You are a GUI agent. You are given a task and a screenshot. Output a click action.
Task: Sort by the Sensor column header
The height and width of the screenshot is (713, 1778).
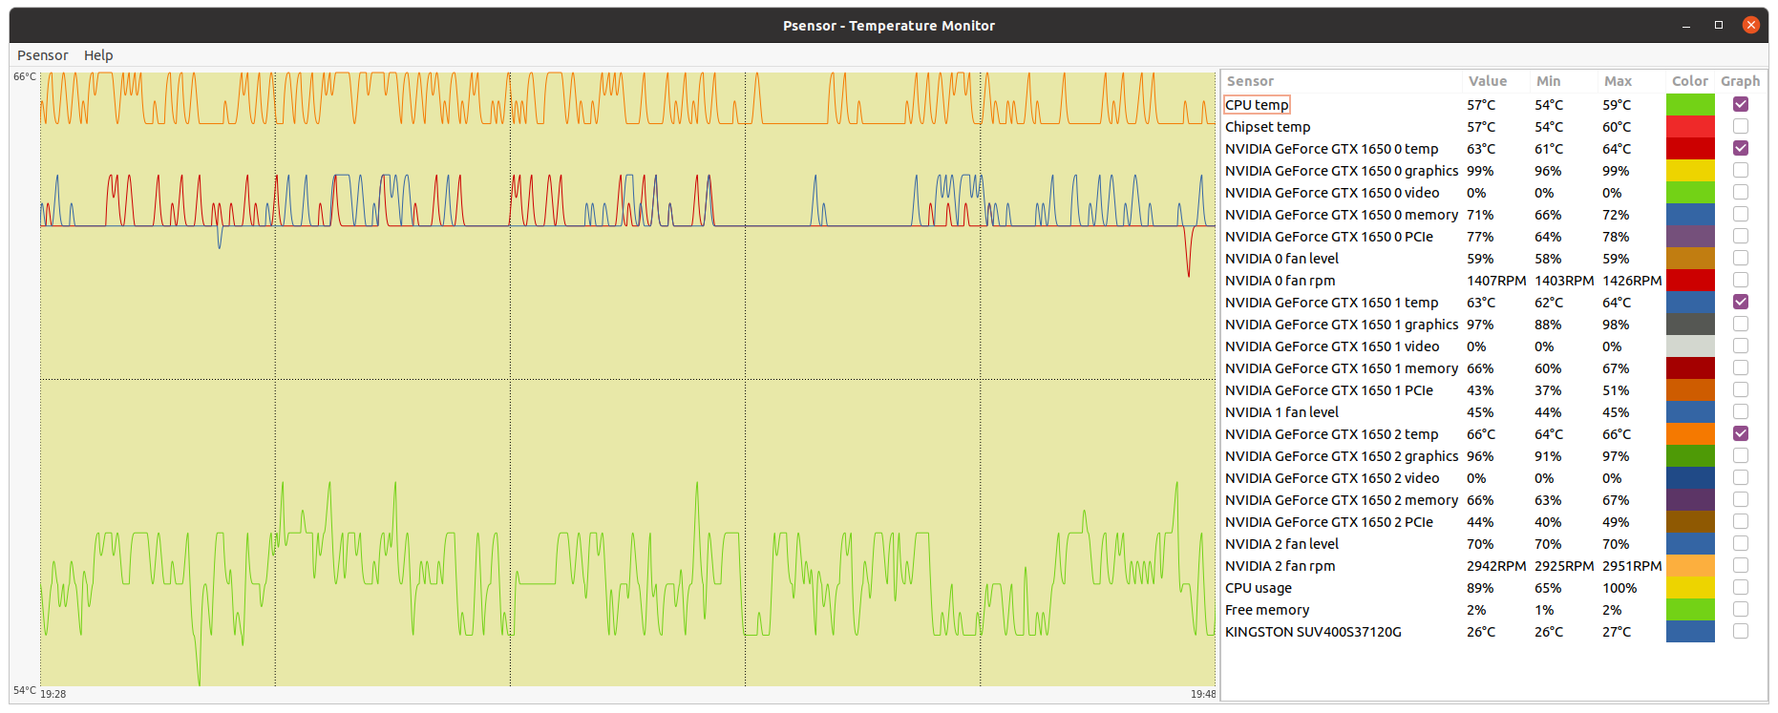pyautogui.click(x=1250, y=81)
